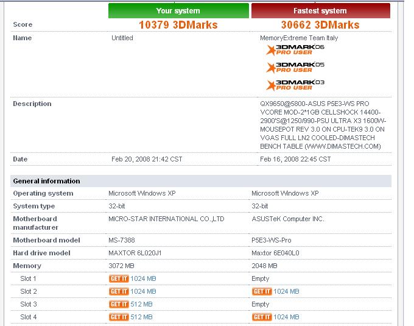
Task: Open the 1024 MB link in your Slot 1
Action: pos(143,278)
